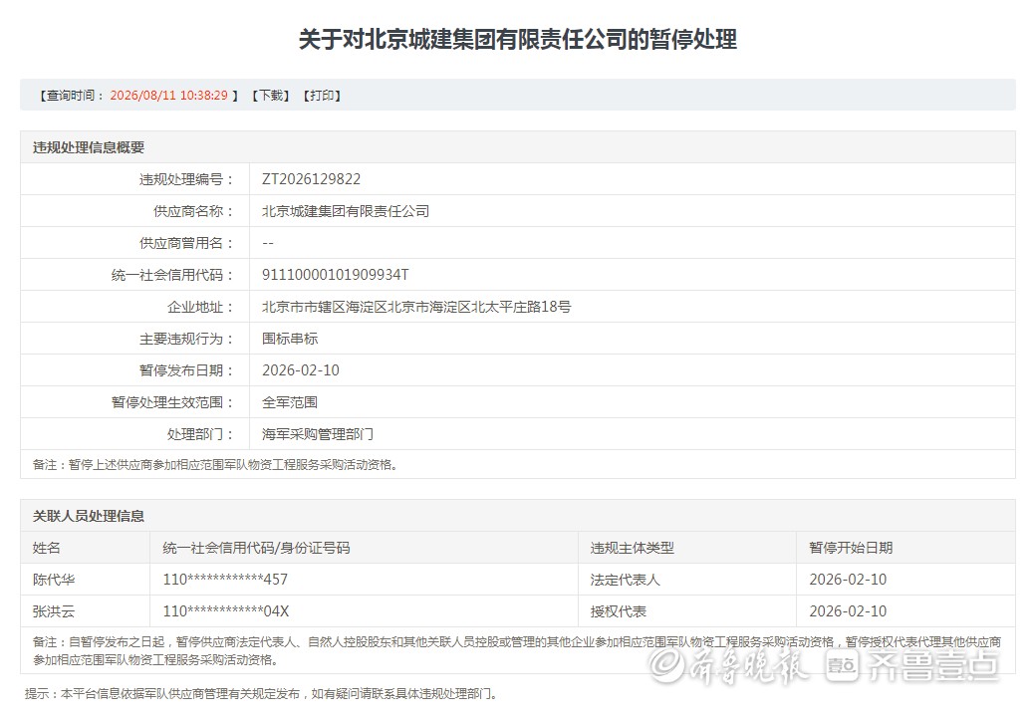This screenshot has height=719, width=1032.
Task: Select the type 授权代表
Action: [618, 611]
